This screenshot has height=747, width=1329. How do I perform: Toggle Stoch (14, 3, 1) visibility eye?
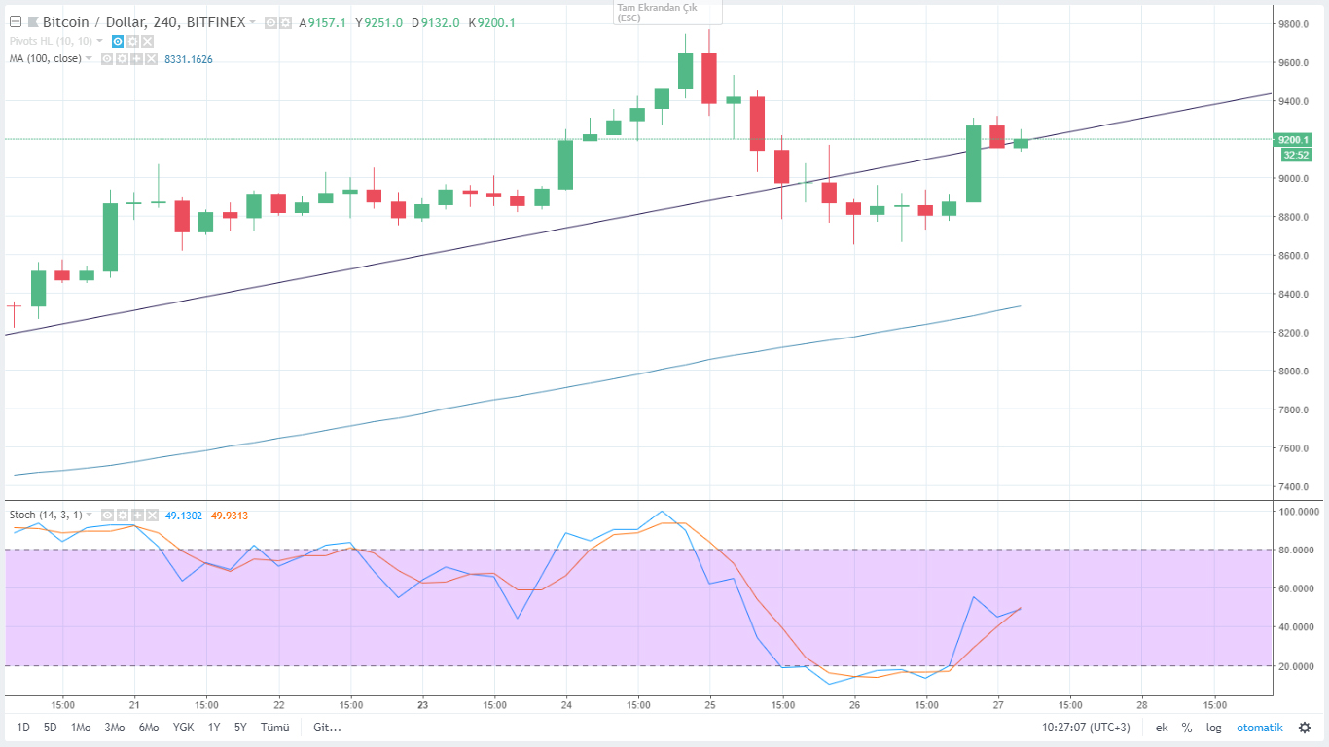click(x=107, y=516)
